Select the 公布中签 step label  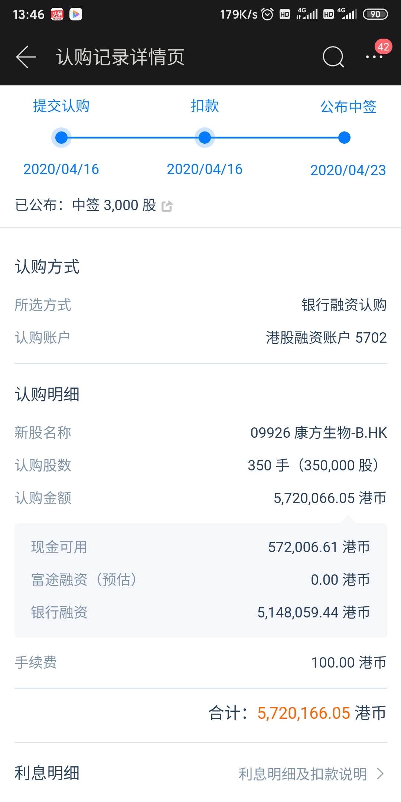click(x=348, y=107)
